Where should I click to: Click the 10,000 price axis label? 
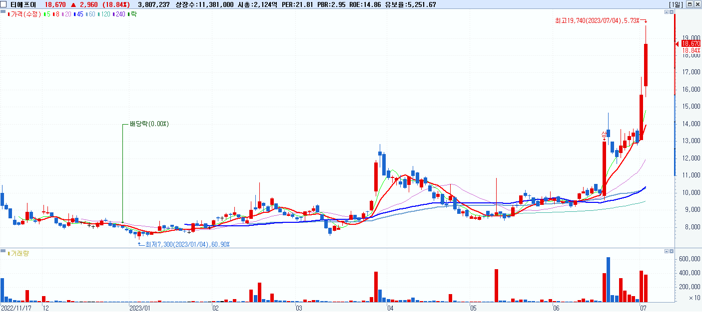[x=691, y=192]
